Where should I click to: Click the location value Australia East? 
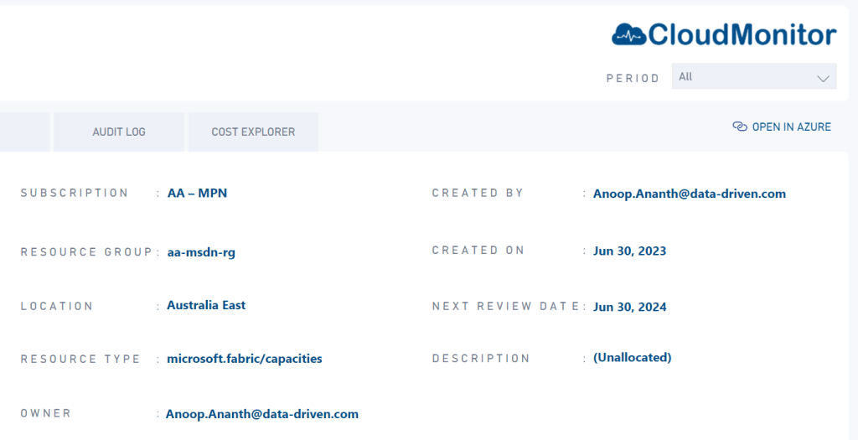tap(206, 305)
